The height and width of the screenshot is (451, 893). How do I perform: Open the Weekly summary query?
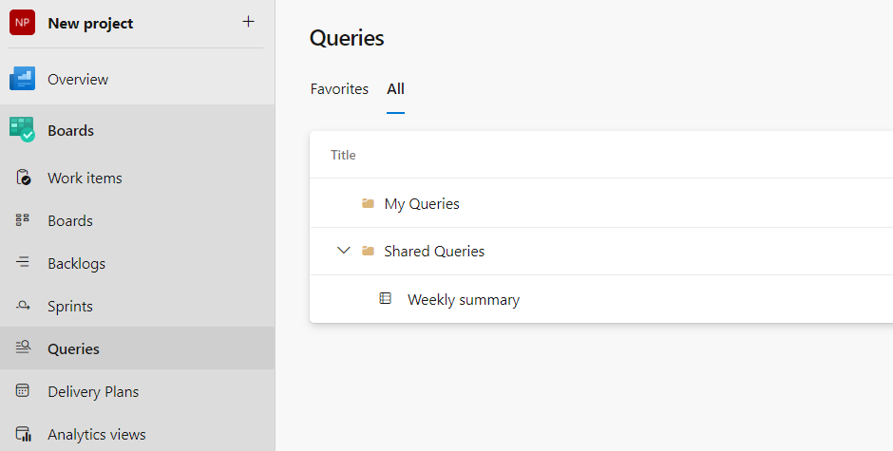[463, 299]
